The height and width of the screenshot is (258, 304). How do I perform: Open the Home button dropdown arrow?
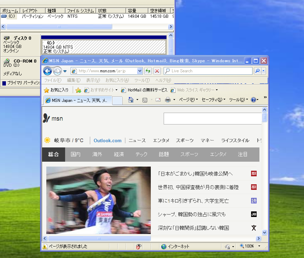137,100
